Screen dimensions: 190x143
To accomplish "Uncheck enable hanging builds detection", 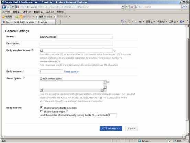I will pos(41,107).
